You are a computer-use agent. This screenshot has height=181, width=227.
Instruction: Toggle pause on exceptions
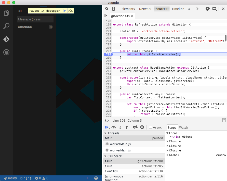tap(142, 127)
